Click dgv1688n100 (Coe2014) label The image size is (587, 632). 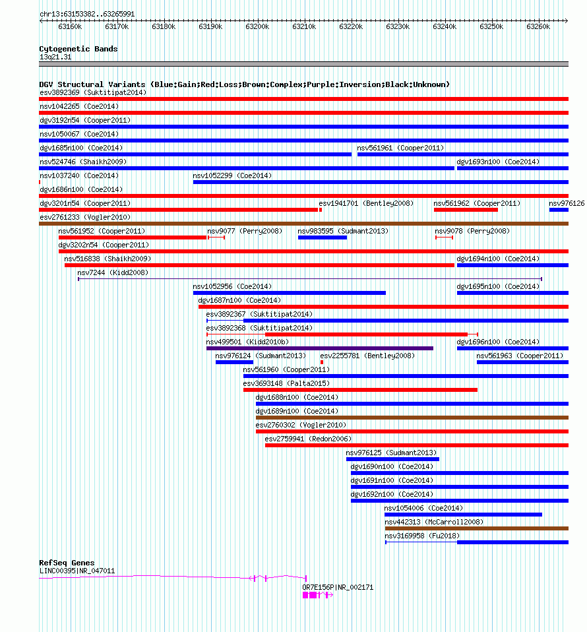click(x=297, y=397)
